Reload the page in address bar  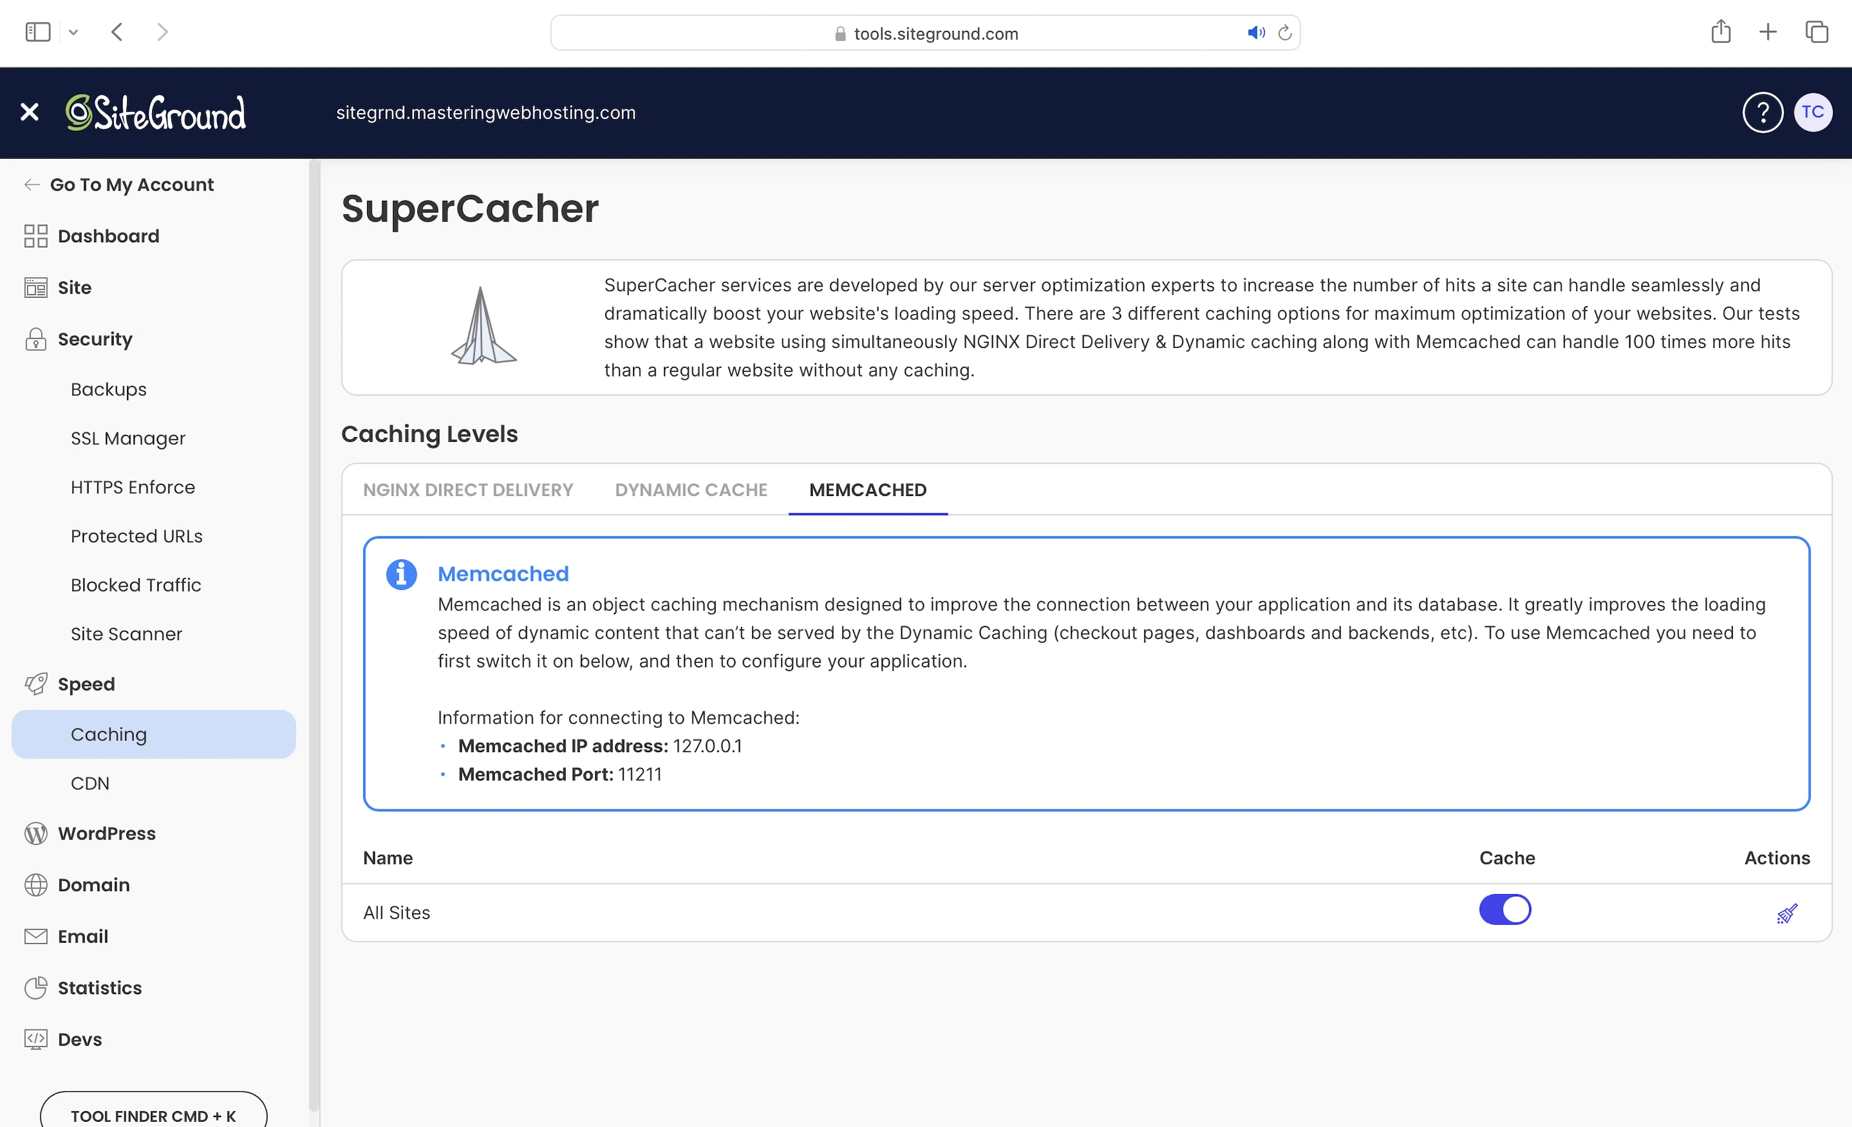(x=1284, y=33)
